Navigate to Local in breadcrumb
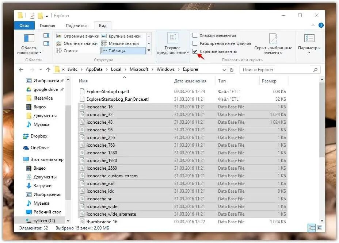The height and width of the screenshot is (243, 339). coord(116,69)
